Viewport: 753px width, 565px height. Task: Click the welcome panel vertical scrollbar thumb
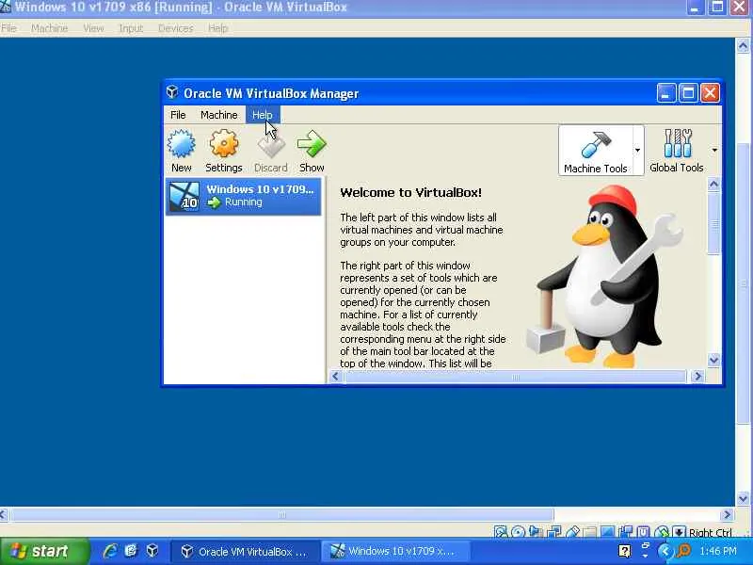713,223
